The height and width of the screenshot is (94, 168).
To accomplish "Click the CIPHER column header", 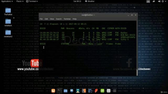I will click(x=111, y=28).
